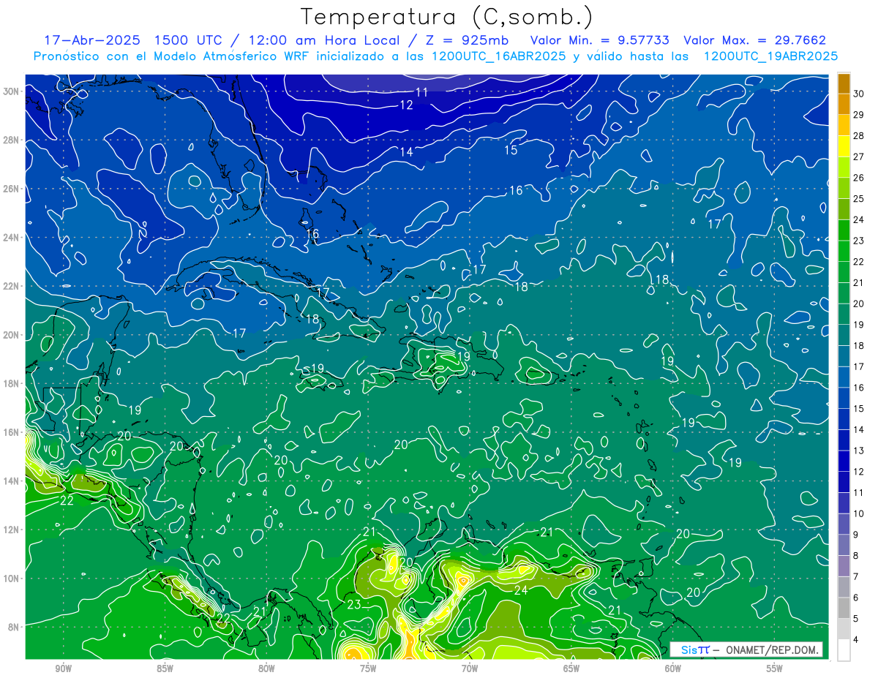
Task: Click the "28N" latitude axis label
Action: (x=11, y=140)
